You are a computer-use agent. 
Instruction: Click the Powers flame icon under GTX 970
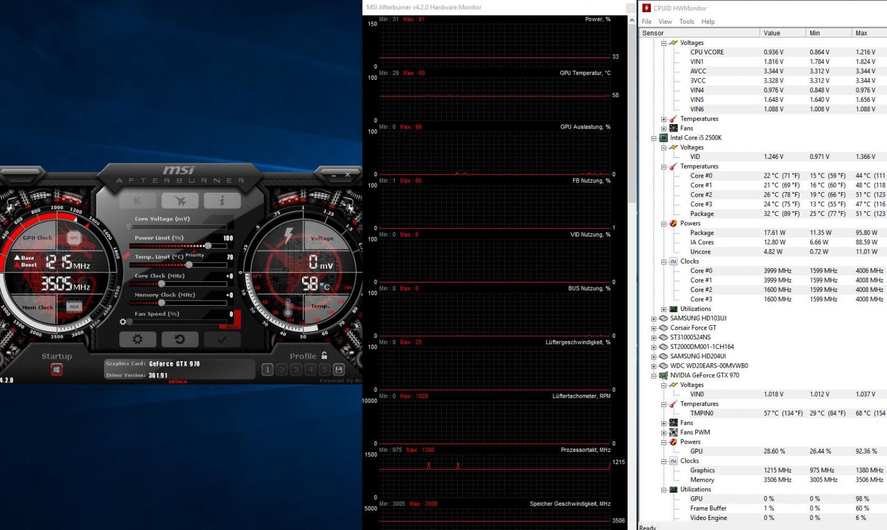pos(674,442)
